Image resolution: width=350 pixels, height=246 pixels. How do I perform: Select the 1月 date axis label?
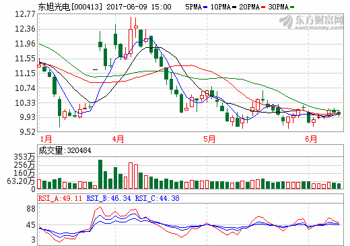[46, 139]
